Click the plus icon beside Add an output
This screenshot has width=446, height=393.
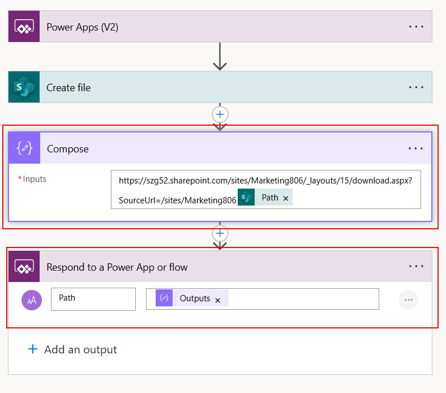click(33, 349)
